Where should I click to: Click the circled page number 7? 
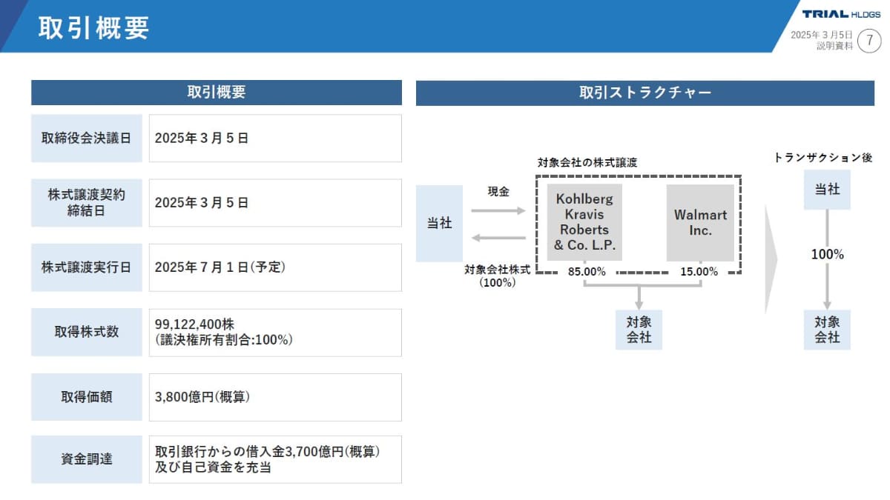(869, 40)
